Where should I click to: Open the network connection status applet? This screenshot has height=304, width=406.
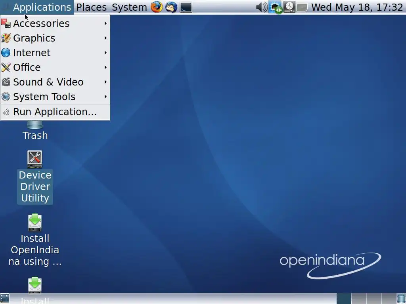[276, 7]
